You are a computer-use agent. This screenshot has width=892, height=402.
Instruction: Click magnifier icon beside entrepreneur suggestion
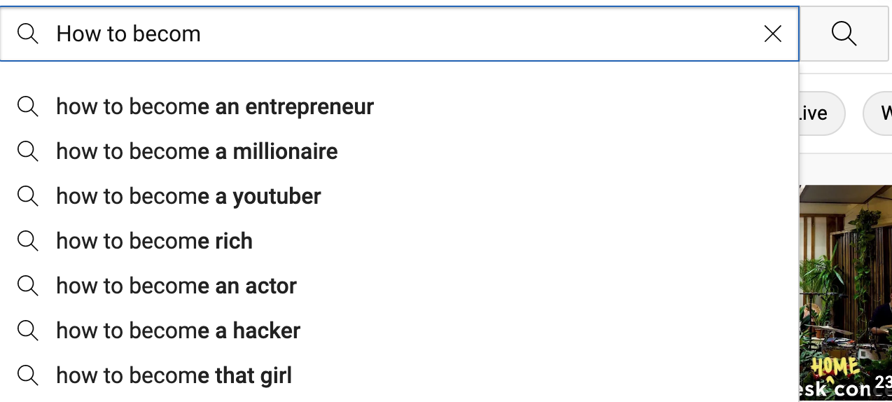tap(28, 106)
